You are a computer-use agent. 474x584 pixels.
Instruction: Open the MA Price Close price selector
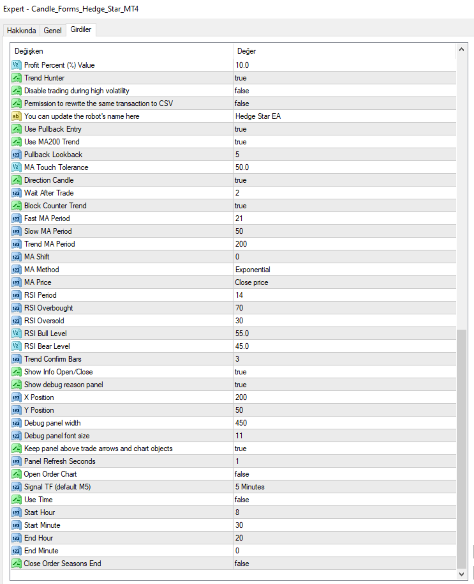pos(344,282)
